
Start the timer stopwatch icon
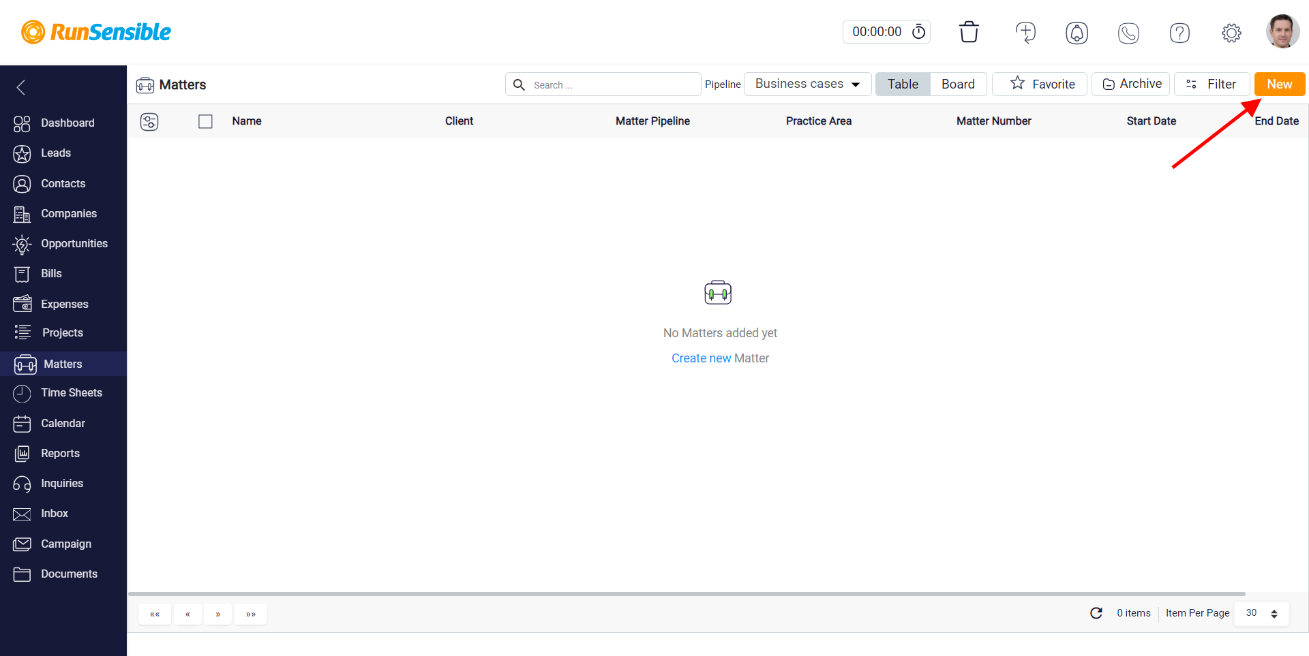(918, 31)
